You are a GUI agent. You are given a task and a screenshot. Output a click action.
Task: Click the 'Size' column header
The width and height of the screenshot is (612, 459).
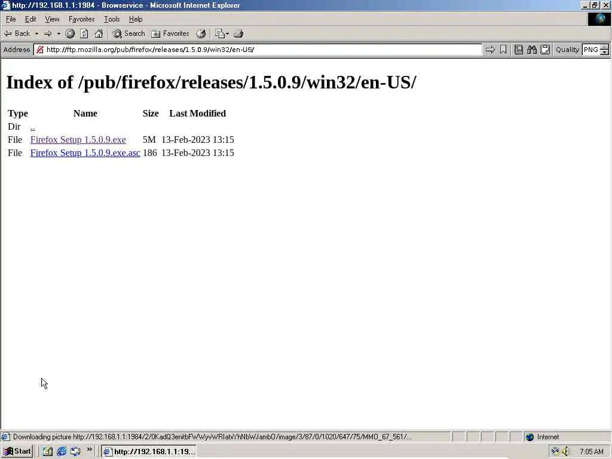tap(151, 114)
